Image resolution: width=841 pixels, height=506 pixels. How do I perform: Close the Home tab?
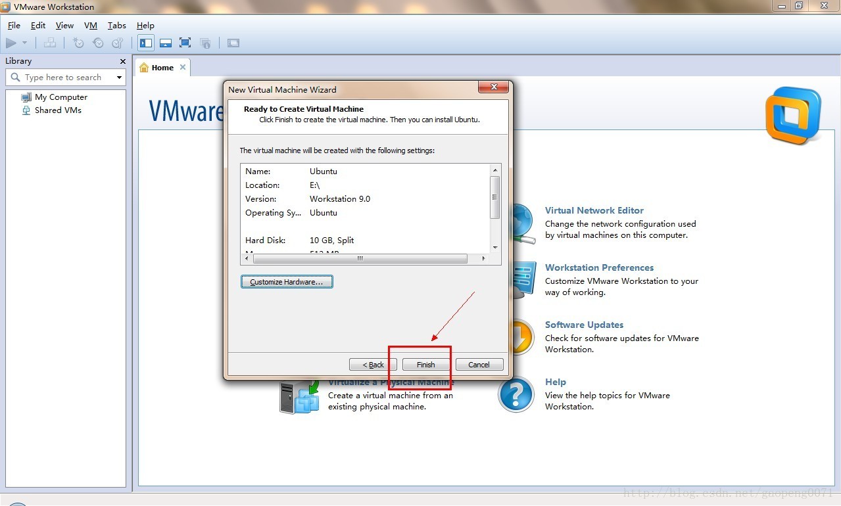(x=183, y=67)
